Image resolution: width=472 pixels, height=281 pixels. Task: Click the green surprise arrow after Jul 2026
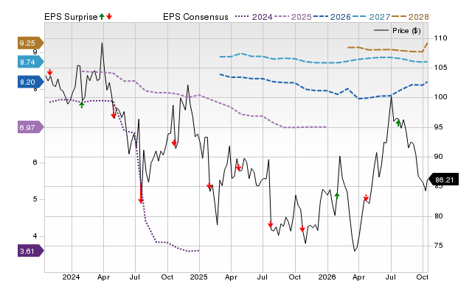click(398, 123)
